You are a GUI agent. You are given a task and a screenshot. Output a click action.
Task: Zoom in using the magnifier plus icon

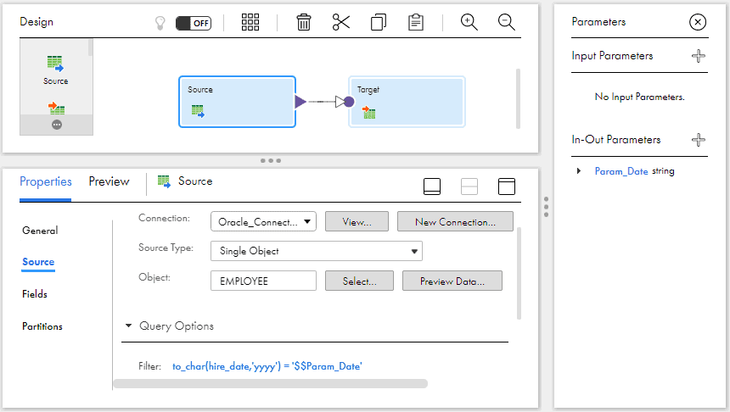click(469, 22)
